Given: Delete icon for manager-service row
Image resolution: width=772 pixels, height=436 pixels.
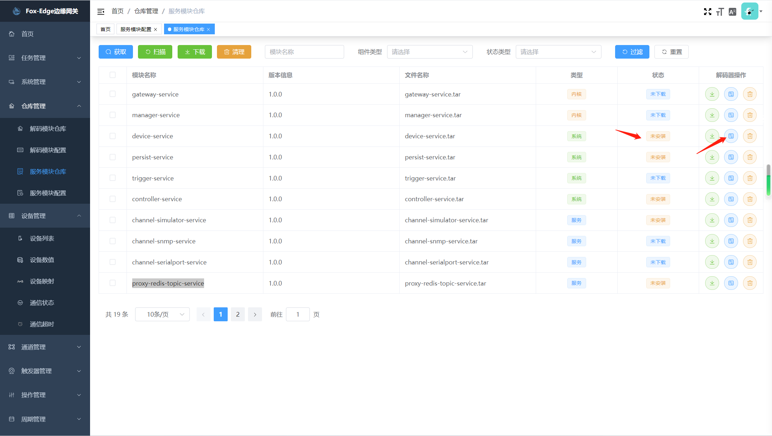Looking at the screenshot, I should coord(750,115).
